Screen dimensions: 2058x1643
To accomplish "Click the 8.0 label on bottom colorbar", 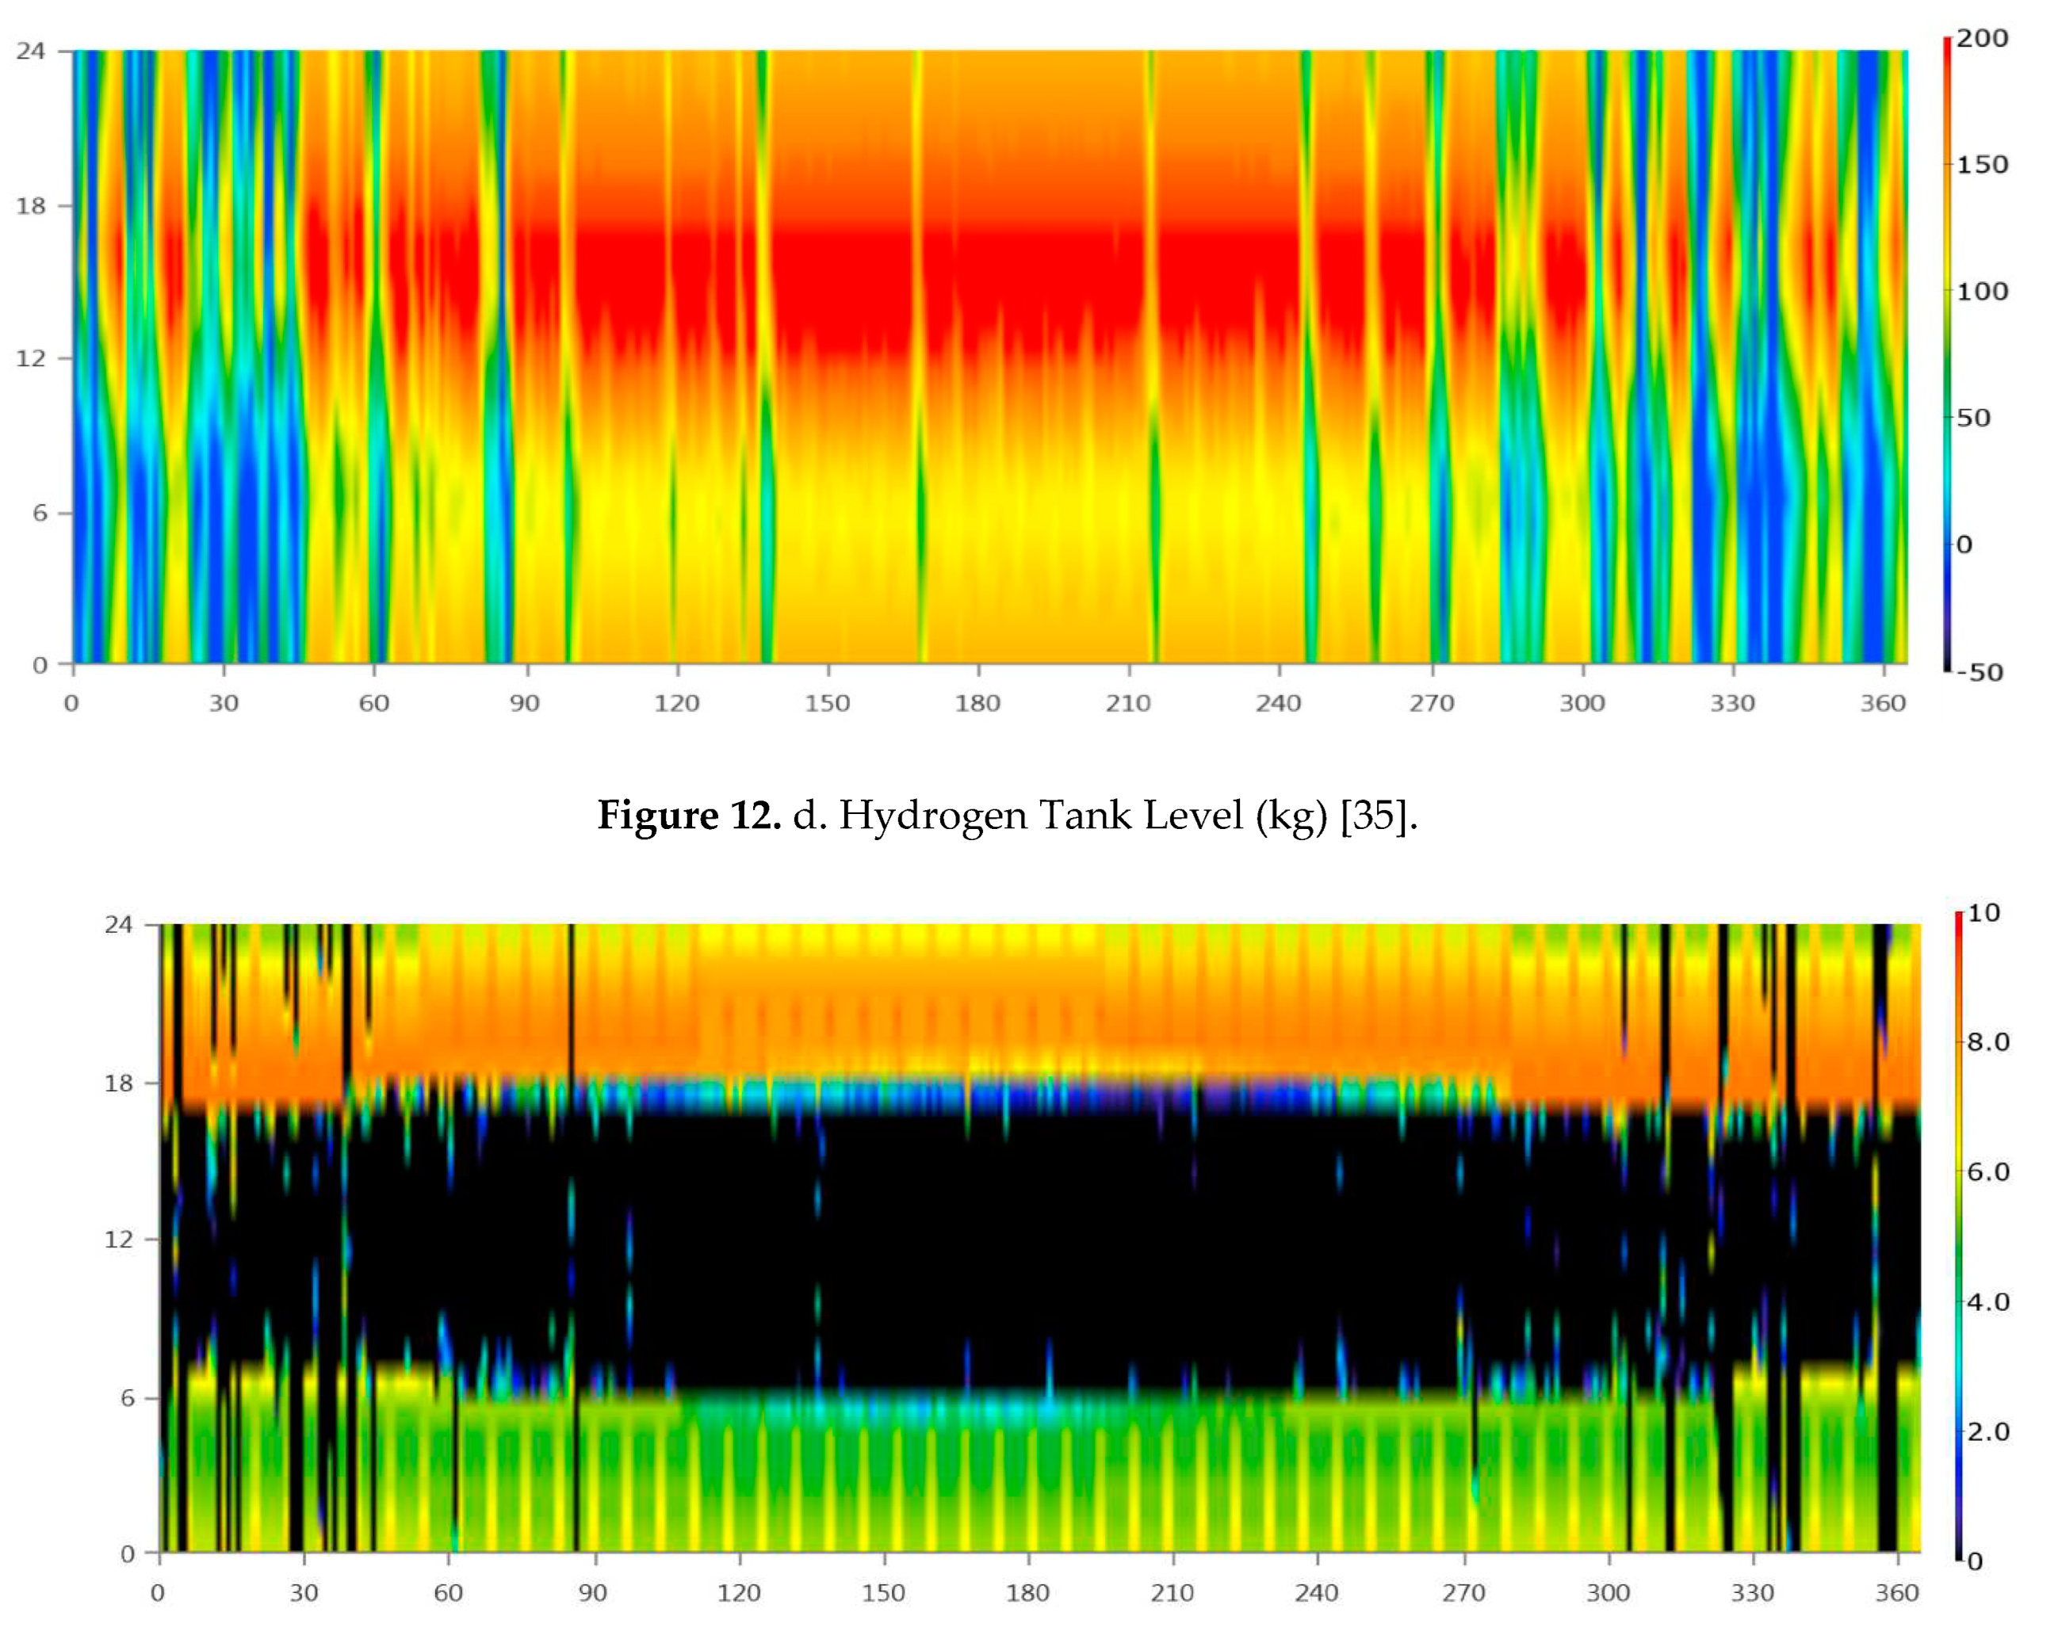I will click(1988, 1042).
